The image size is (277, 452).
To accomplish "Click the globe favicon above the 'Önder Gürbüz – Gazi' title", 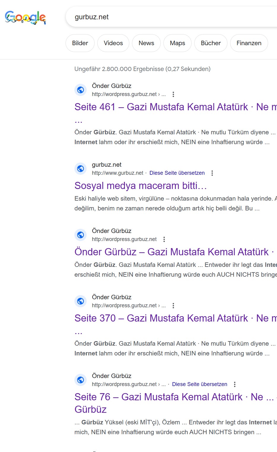I will tap(80, 235).
